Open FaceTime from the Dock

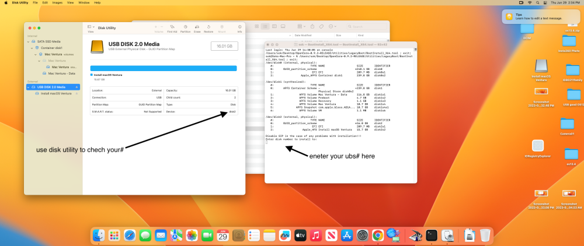pos(207,236)
